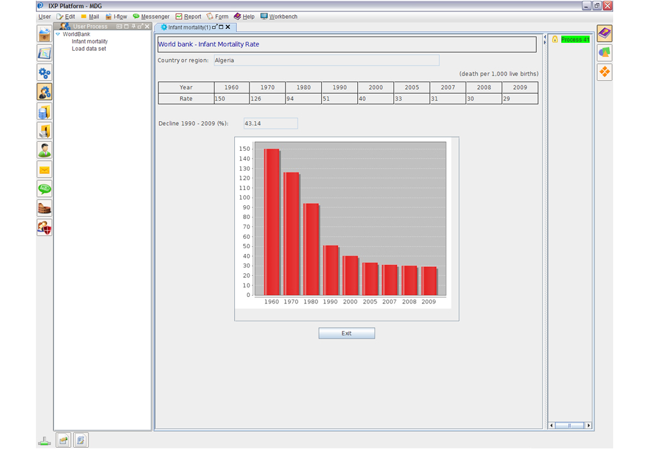Detach the User Process panel
This screenshot has height=449, width=651.
pos(140,26)
